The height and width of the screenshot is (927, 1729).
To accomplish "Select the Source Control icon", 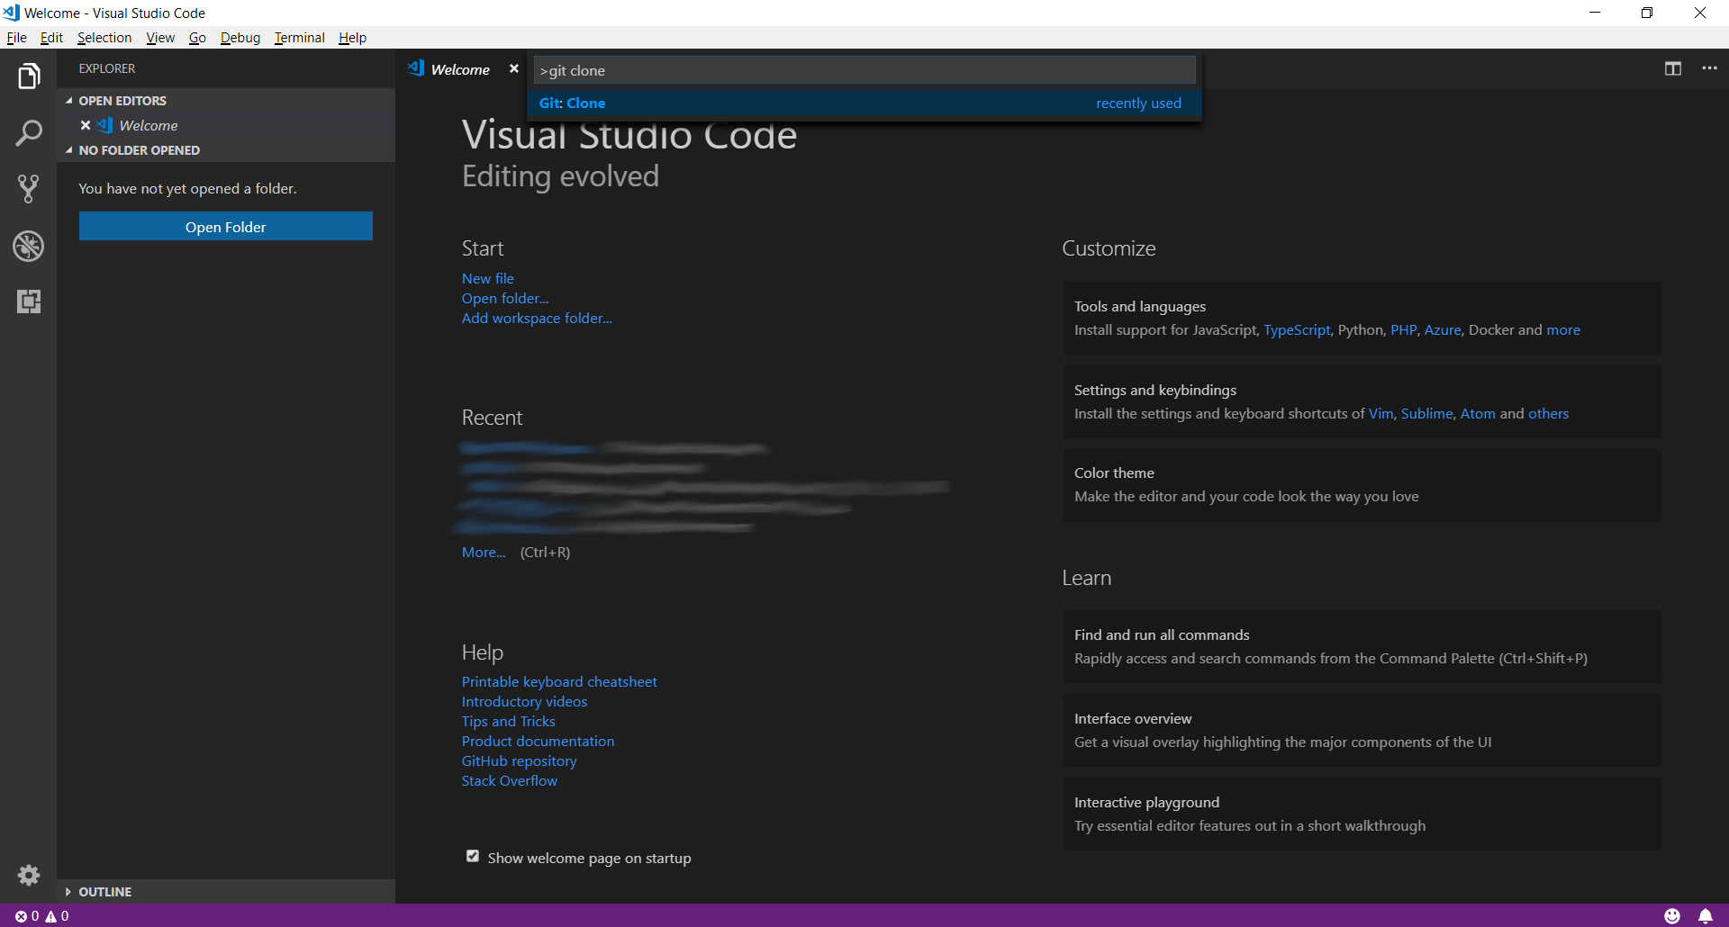I will pyautogui.click(x=28, y=189).
